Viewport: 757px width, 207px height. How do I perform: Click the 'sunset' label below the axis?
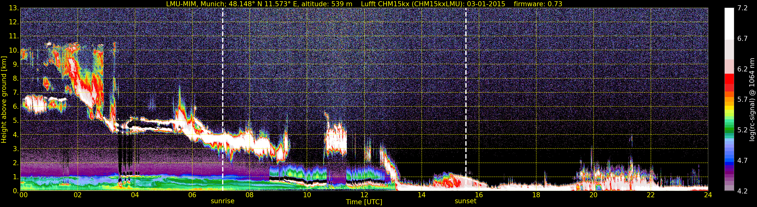(x=466, y=201)
